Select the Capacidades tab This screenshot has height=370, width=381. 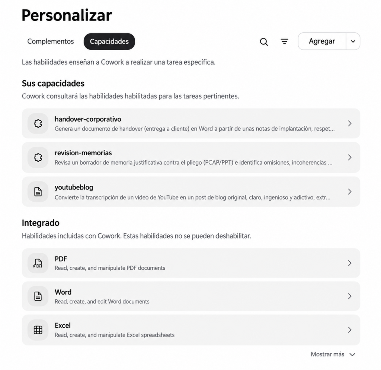(x=109, y=42)
